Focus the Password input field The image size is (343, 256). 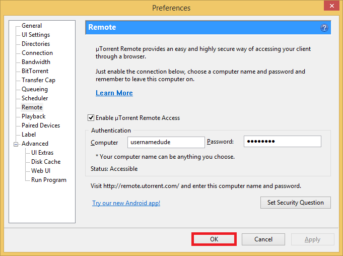click(282, 142)
